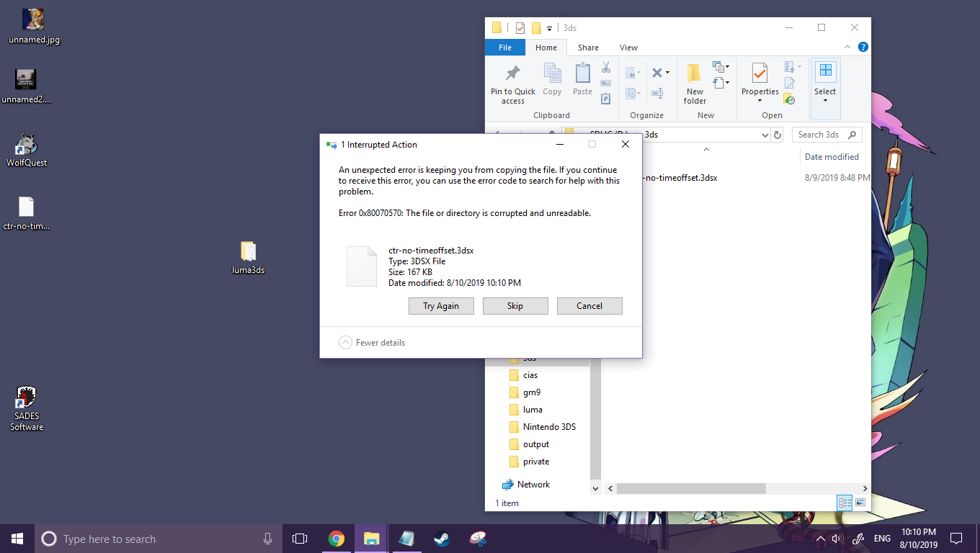Viewport: 980px width, 553px height.
Task: Open Google Chrome from the taskbar
Action: click(336, 539)
